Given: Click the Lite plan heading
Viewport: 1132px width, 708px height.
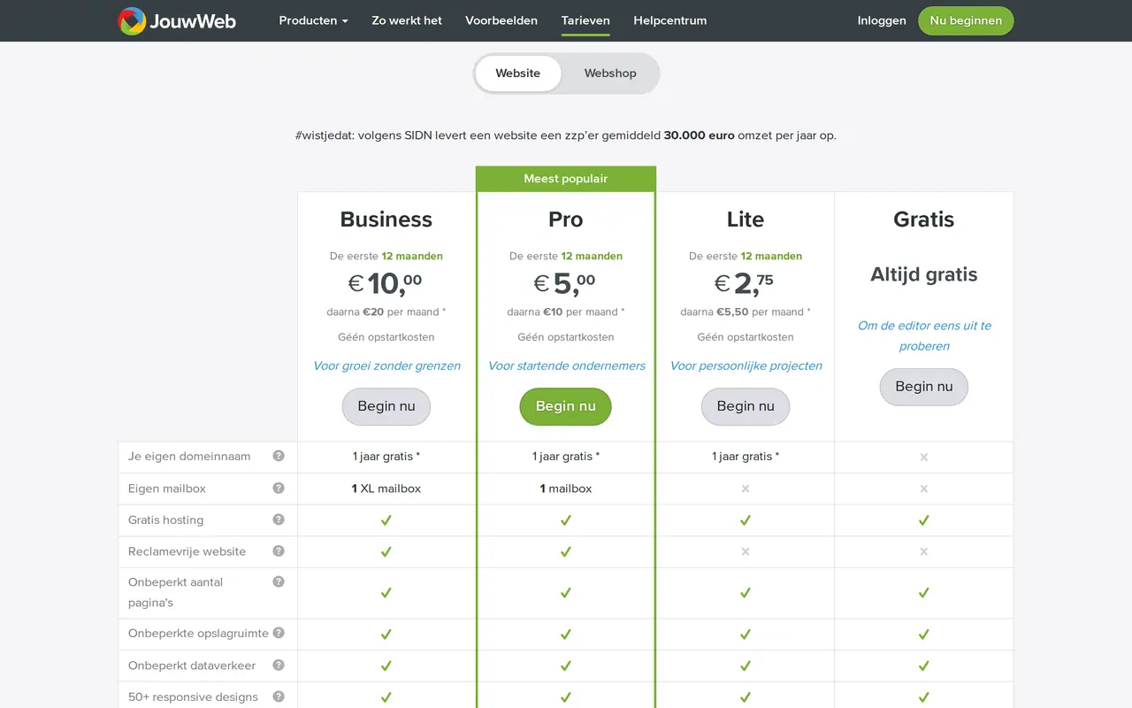Looking at the screenshot, I should pos(746,219).
